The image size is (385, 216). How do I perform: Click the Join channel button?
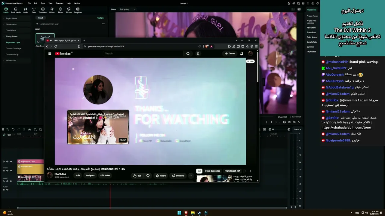78,175
